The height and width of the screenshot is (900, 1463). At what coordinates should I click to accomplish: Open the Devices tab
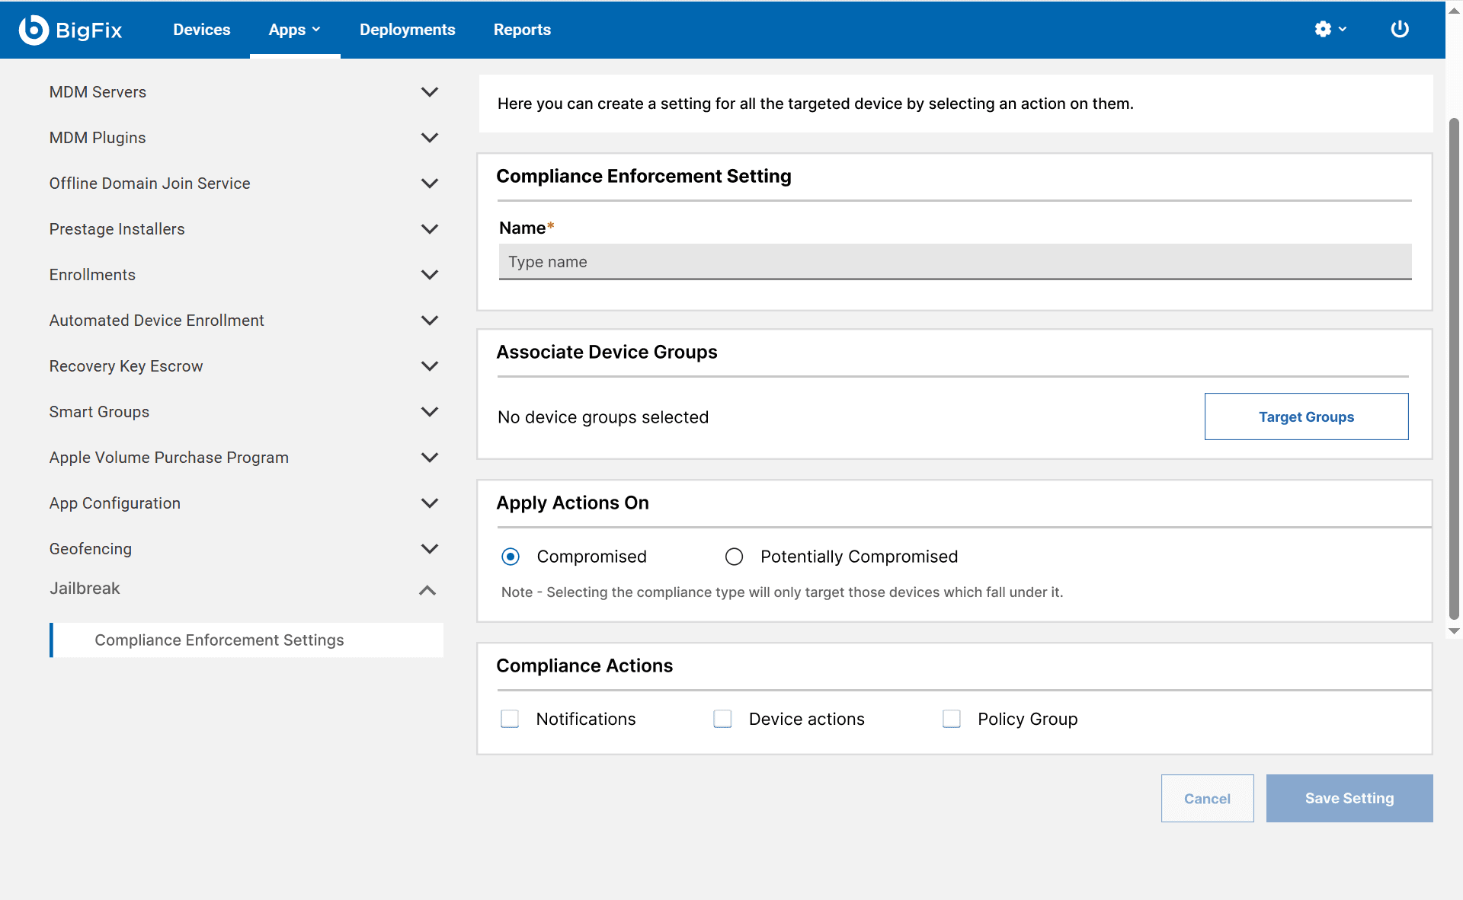[x=201, y=30]
